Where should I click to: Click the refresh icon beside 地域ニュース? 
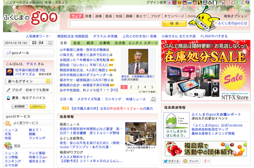[x=153, y=99]
